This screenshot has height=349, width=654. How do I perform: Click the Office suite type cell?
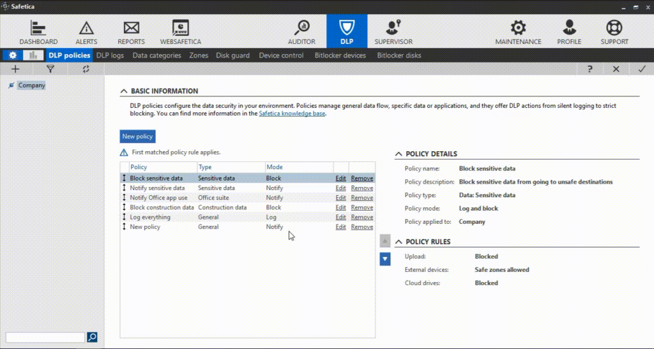pos(213,198)
